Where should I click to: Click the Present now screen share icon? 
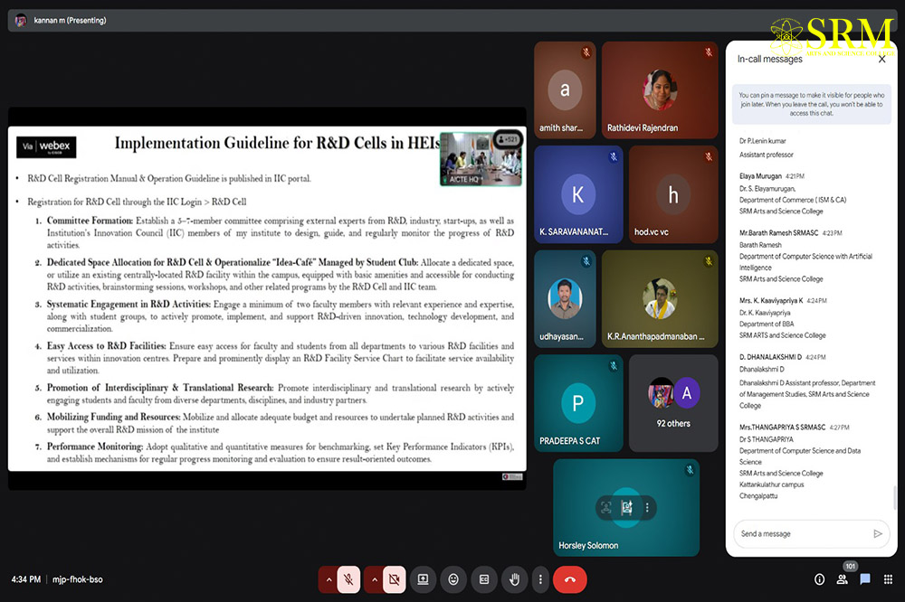click(x=422, y=579)
